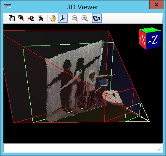Viewport: 166px width, 156px height.
Task: Toggle the 3D axes rotate tool
Action: click(63, 18)
